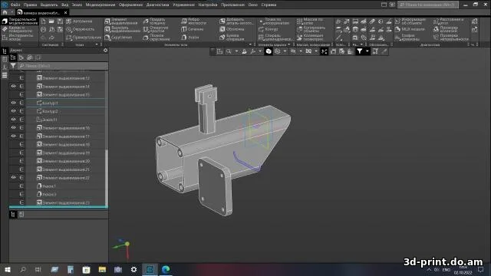Select the Вырезать выдавливанием tool
The width and height of the screenshot is (491, 276).
click(122, 29)
